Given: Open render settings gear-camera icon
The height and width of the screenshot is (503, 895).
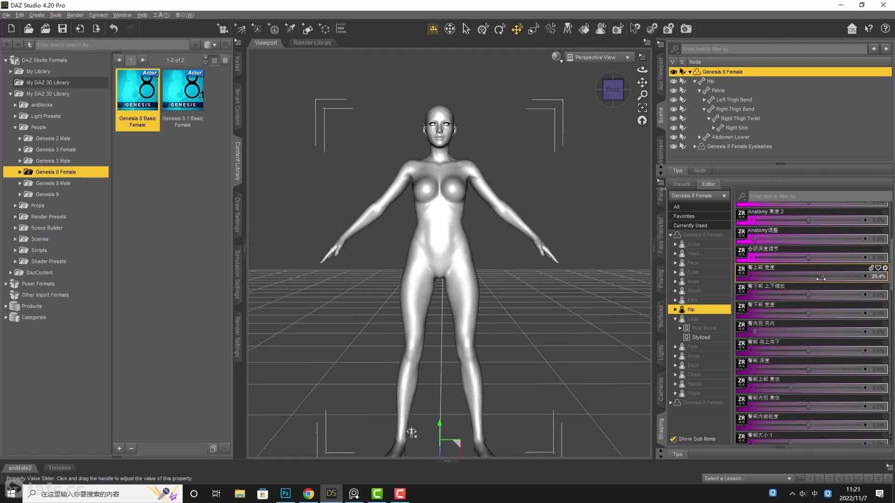Looking at the screenshot, I should click(668, 29).
